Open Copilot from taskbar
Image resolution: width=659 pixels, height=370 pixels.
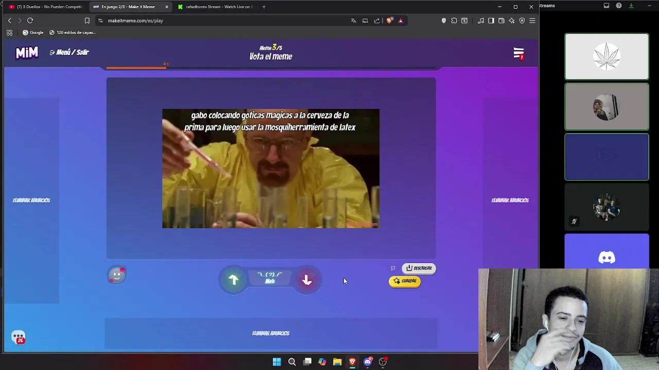point(322,362)
